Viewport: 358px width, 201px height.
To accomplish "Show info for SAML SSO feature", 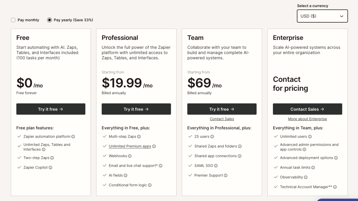I will [x=216, y=166].
